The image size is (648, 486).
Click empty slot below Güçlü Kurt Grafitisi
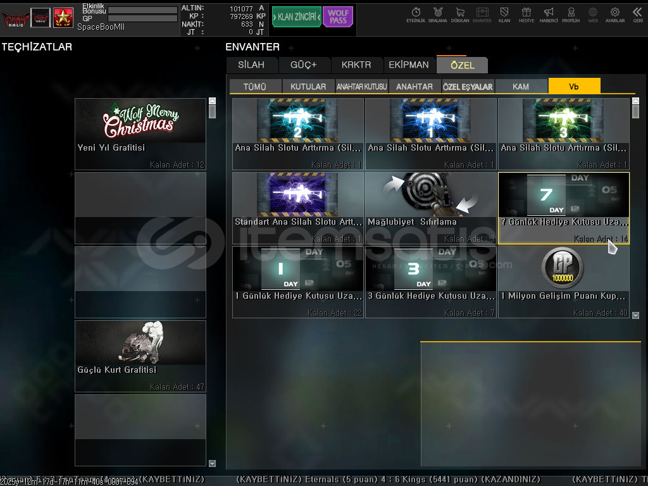[x=140, y=430]
